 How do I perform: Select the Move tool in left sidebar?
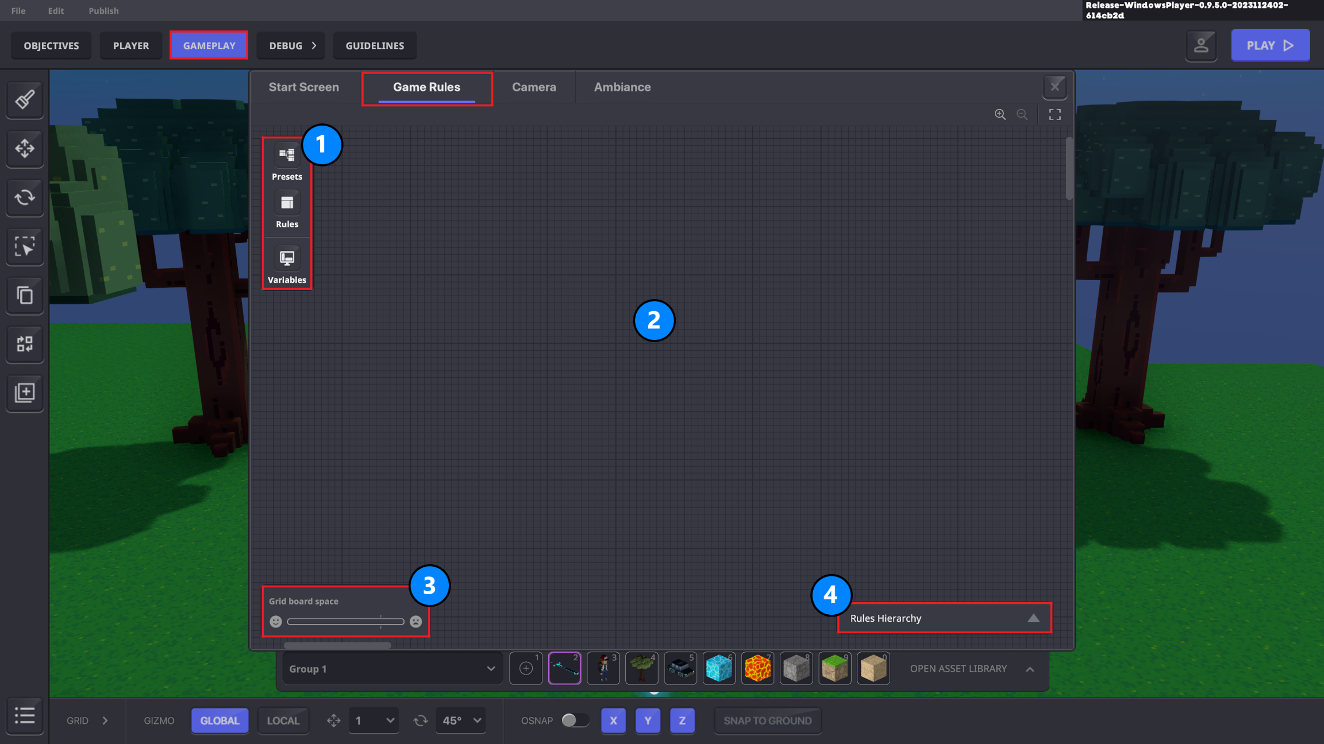point(25,148)
